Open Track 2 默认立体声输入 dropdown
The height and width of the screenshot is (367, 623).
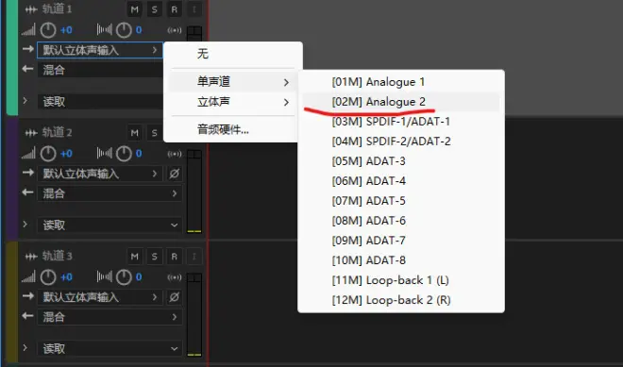[100, 174]
